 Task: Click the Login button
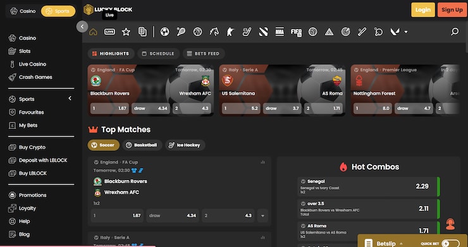[x=423, y=10]
